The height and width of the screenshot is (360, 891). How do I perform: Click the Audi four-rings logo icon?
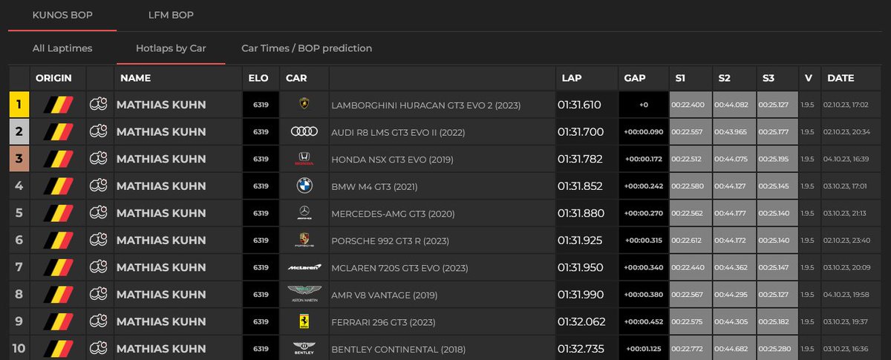(304, 131)
